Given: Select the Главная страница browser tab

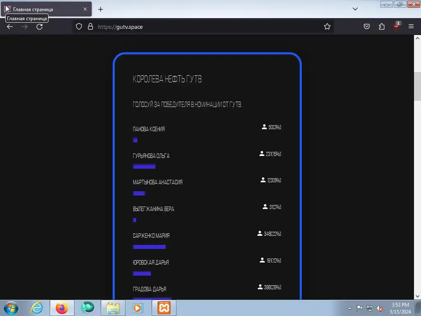Looking at the screenshot, I should click(46, 9).
